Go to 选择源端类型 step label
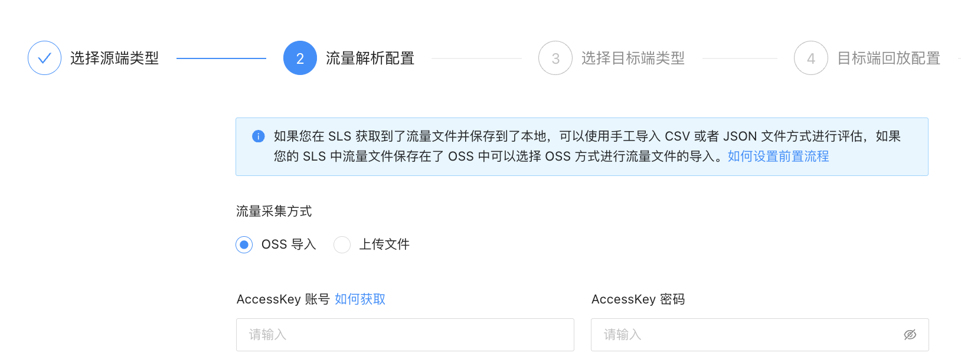 click(115, 58)
